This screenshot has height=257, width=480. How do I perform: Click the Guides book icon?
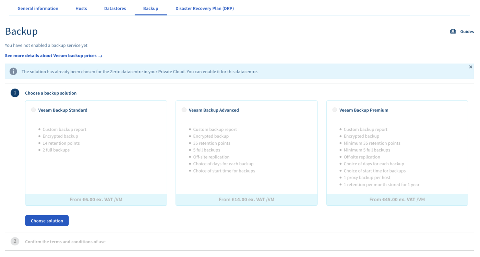[453, 31]
